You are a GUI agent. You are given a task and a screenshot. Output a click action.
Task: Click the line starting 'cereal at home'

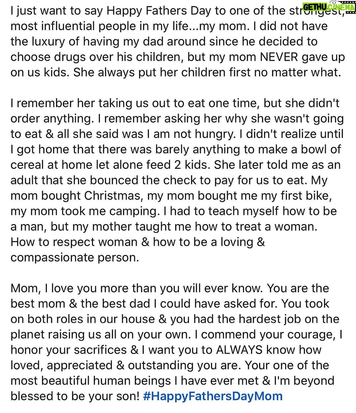(175, 165)
